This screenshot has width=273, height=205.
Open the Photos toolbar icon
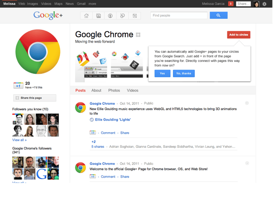[98, 16]
